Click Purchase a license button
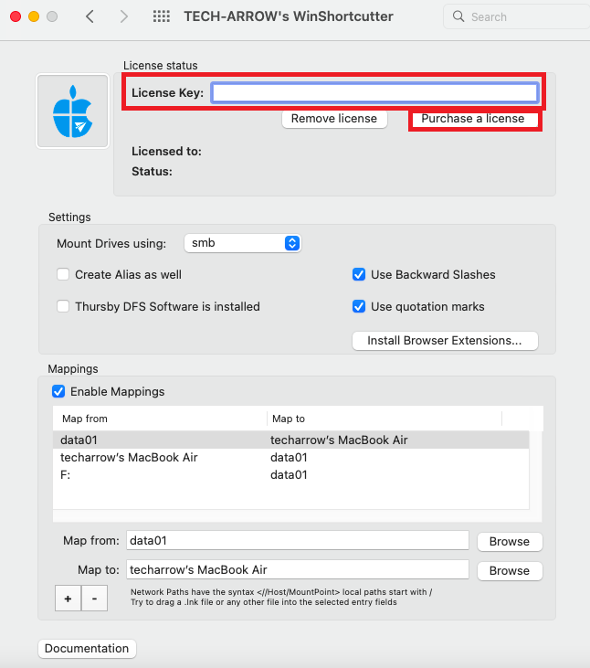Image resolution: width=590 pixels, height=668 pixels. tap(473, 119)
